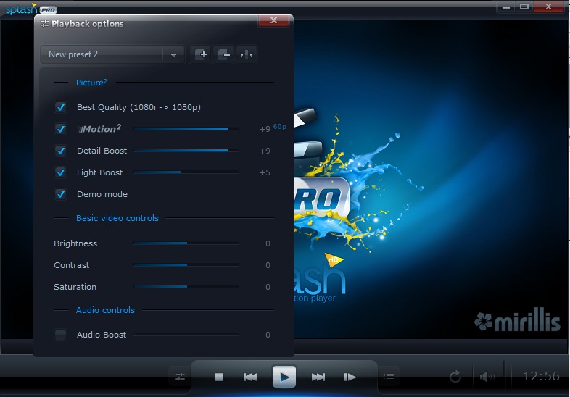
Task: Click the Playback options title icon
Action: pos(44,24)
